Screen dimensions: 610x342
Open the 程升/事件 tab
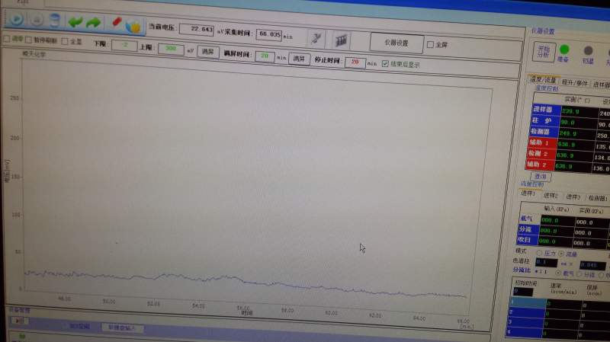(574, 82)
